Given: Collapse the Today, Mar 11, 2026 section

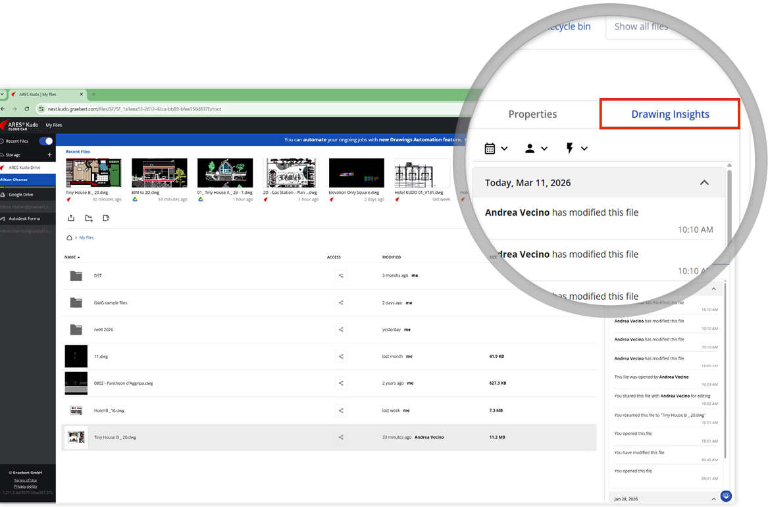Looking at the screenshot, I should (x=704, y=183).
